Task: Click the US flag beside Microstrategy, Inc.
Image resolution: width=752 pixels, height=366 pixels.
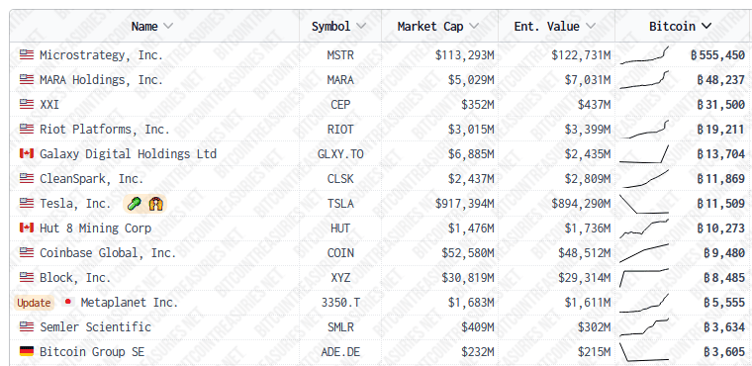Action: [x=27, y=54]
